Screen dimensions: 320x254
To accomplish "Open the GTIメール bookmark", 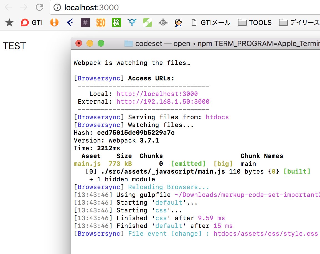I will tap(211, 22).
